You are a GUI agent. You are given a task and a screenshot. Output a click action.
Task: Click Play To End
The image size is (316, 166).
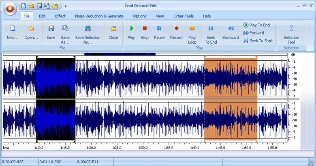point(256,25)
